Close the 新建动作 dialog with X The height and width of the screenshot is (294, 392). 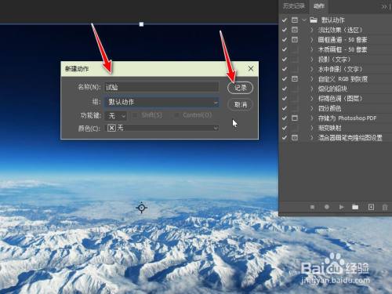(x=251, y=68)
